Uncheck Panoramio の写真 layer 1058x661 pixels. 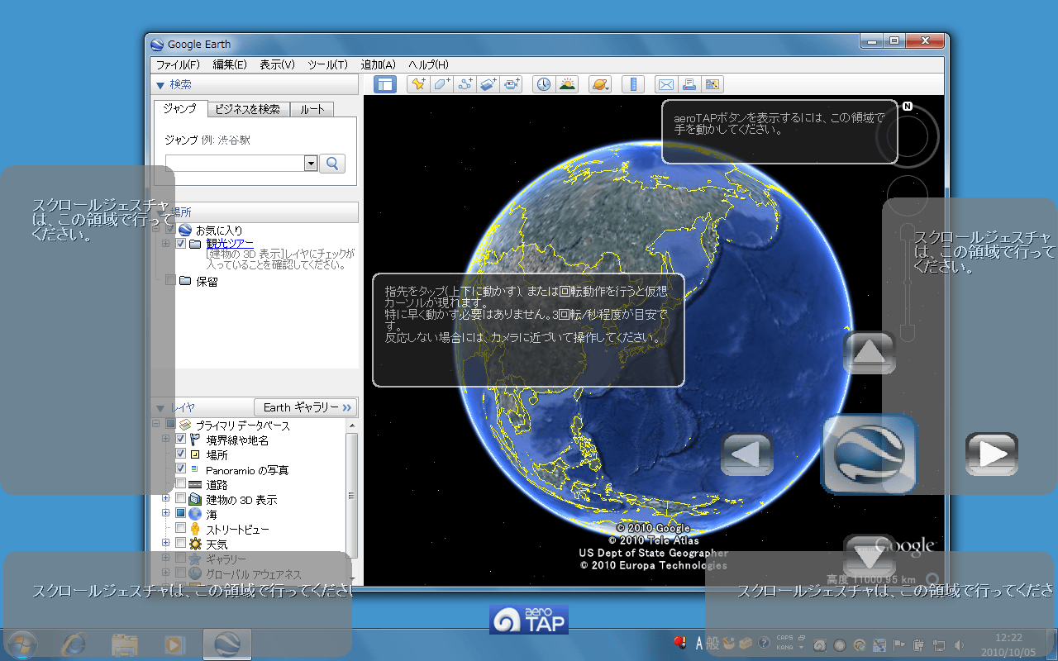(x=181, y=469)
